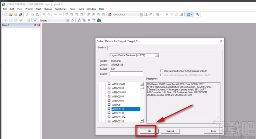Image resolution: width=256 pixels, height=139 pixels.
Task: Open the Peripherals menu
Action: [61, 9]
